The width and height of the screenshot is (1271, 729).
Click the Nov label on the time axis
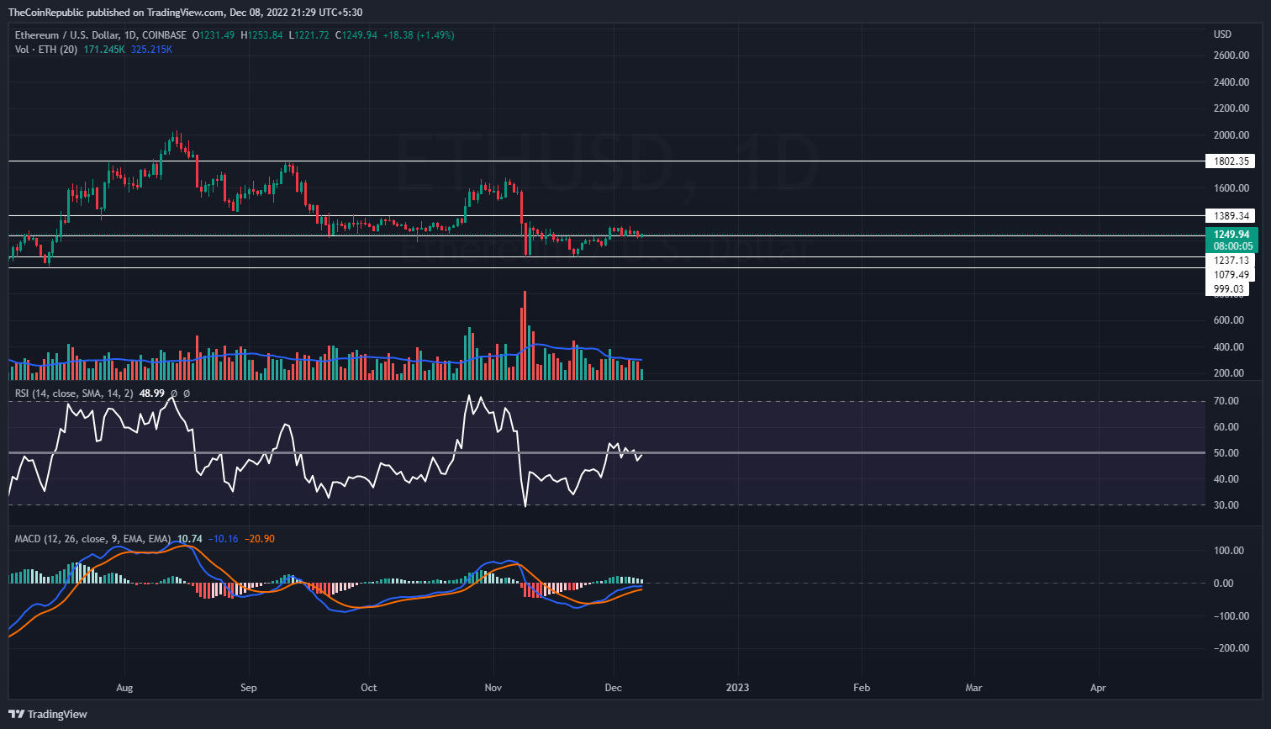pos(493,687)
